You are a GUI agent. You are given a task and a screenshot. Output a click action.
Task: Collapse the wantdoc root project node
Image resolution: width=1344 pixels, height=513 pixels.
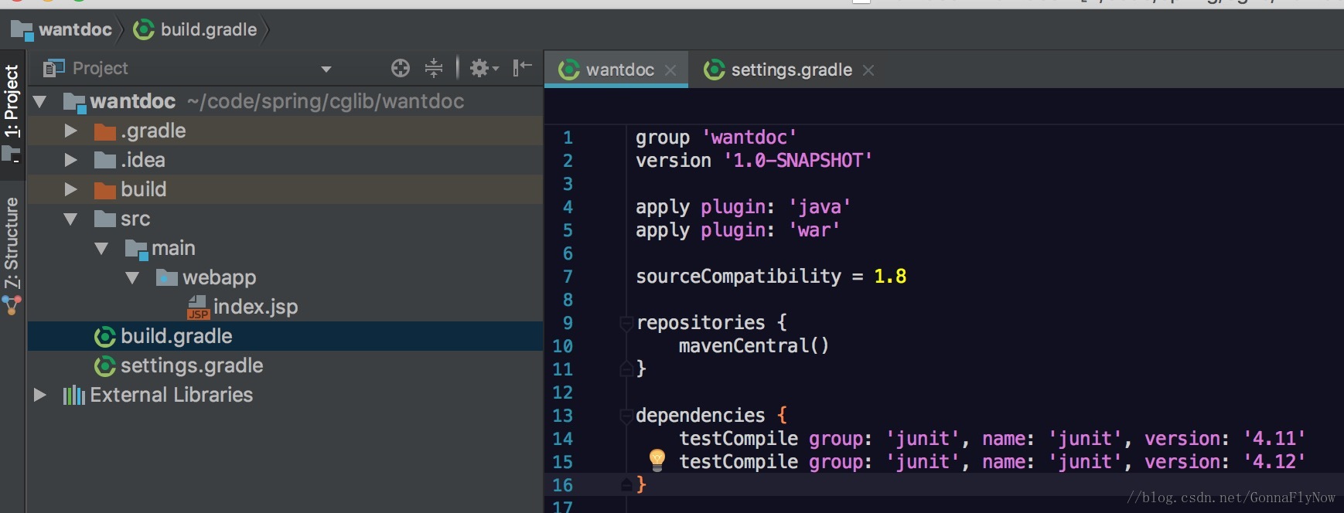point(40,102)
